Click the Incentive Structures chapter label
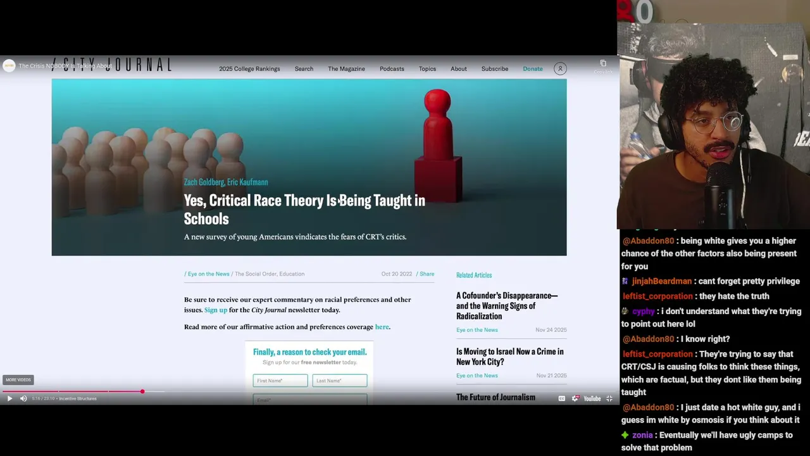Screen dimensions: 810x456 pyautogui.click(x=78, y=398)
